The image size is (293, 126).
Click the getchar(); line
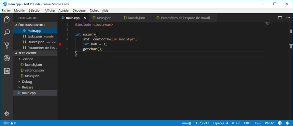point(93,49)
